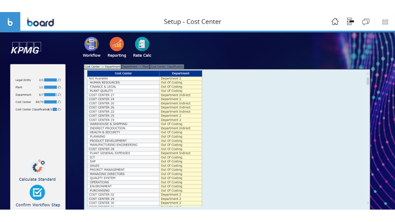The height and width of the screenshot is (222, 395).
Task: Open the Workflow icon
Action: [x=92, y=44]
